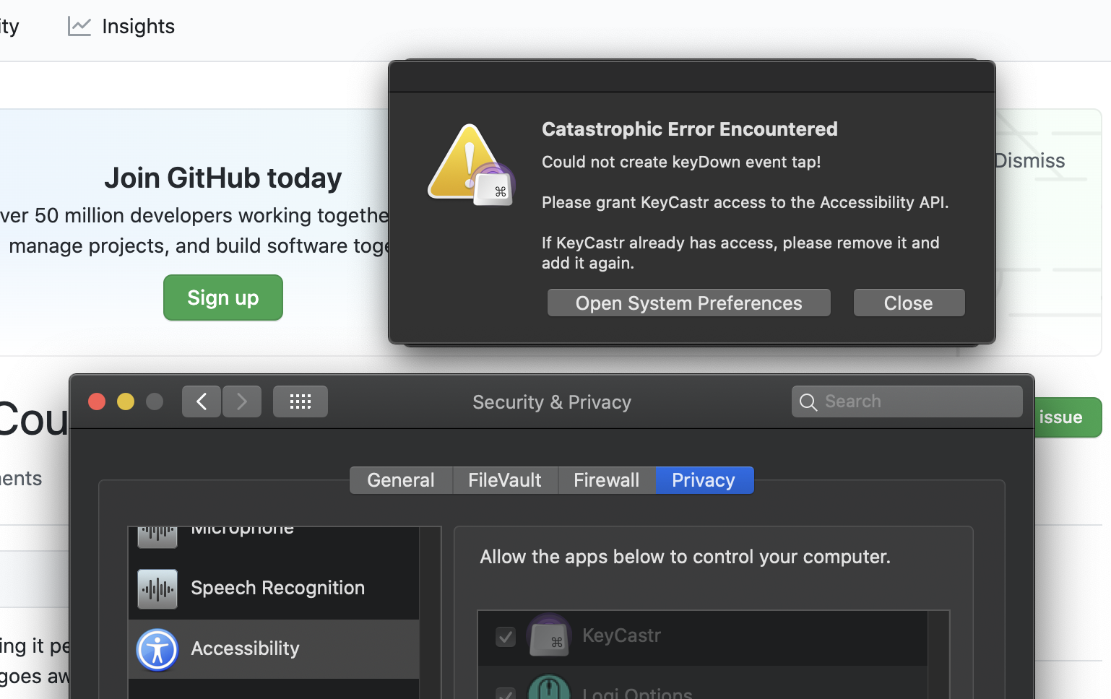
Task: Switch to the General tab
Action: (401, 480)
